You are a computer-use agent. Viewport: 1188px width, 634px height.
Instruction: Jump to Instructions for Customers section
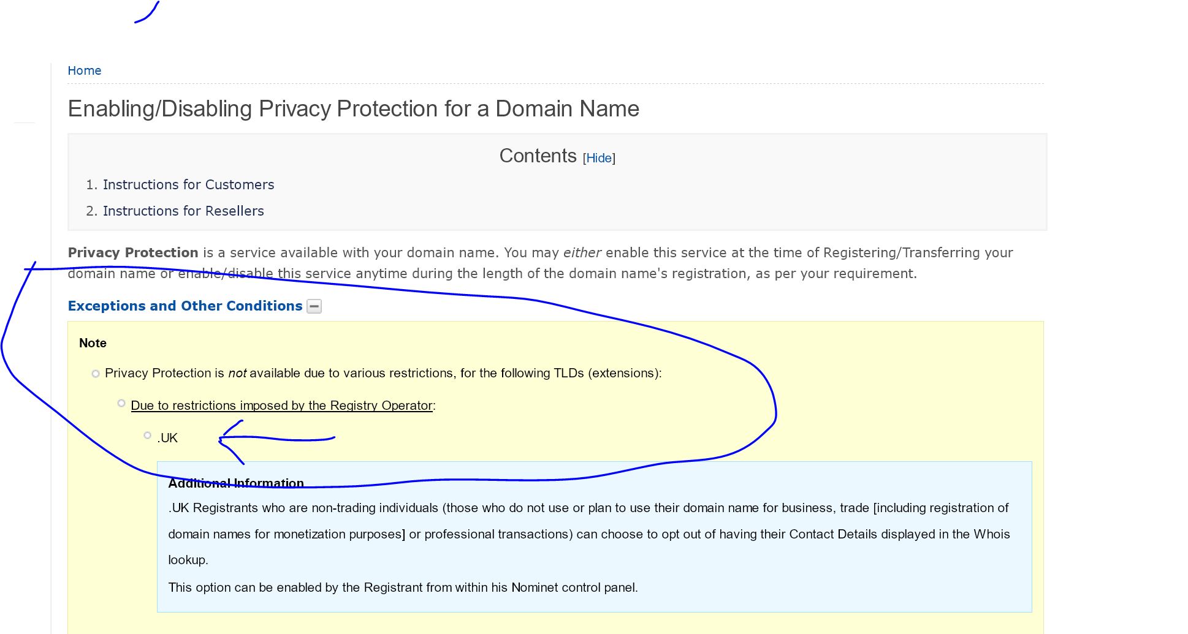coord(188,184)
